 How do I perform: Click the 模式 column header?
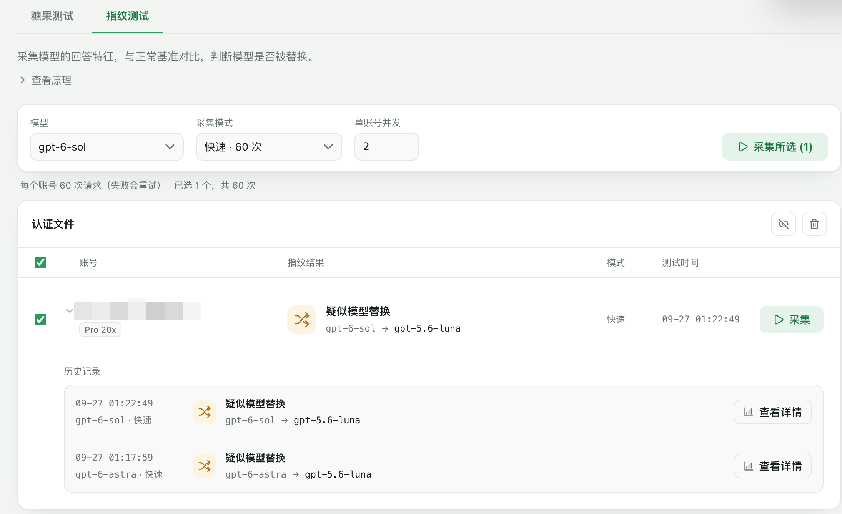pyautogui.click(x=616, y=263)
